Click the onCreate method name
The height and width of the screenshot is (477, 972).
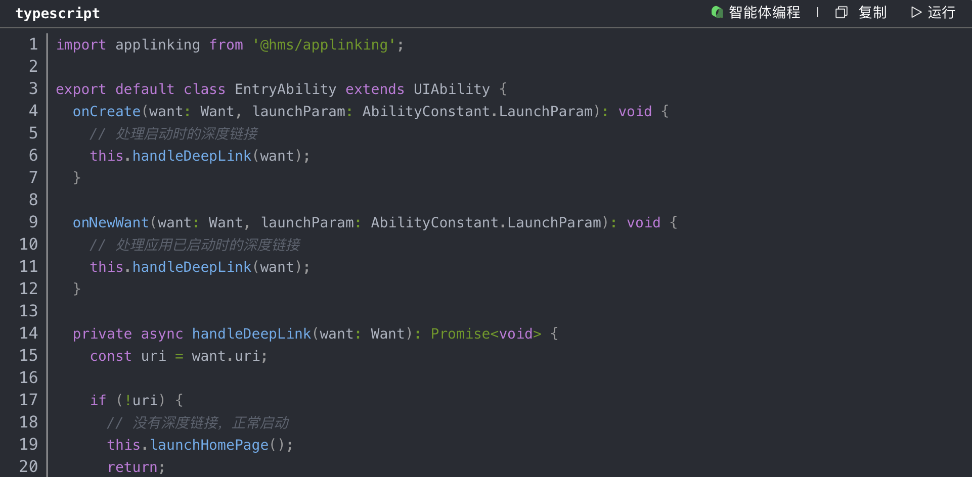(x=107, y=112)
